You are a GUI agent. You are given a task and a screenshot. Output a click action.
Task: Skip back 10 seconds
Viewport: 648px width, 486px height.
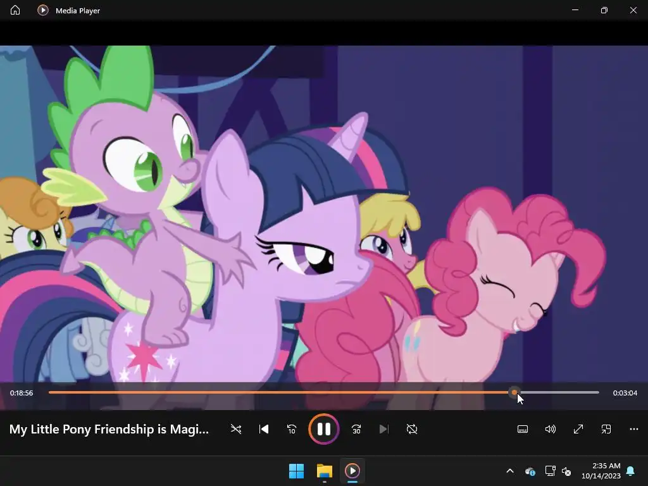pyautogui.click(x=291, y=429)
